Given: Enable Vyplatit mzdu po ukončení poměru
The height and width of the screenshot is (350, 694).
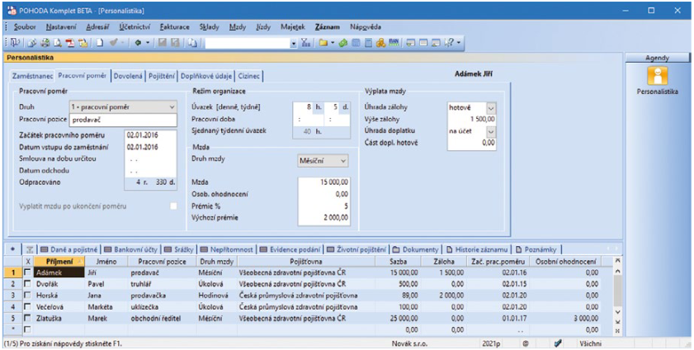Looking at the screenshot, I should point(173,206).
